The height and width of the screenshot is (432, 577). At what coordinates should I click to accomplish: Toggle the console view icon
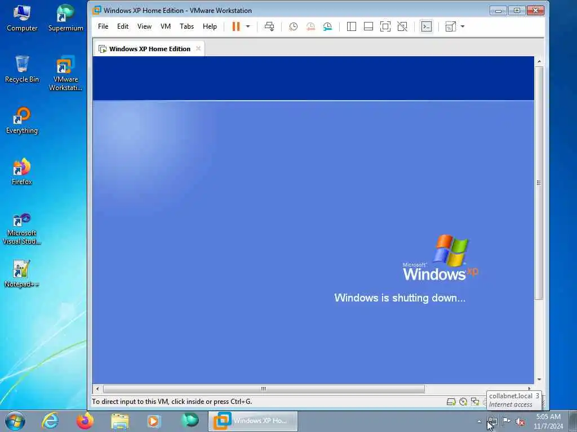click(427, 26)
